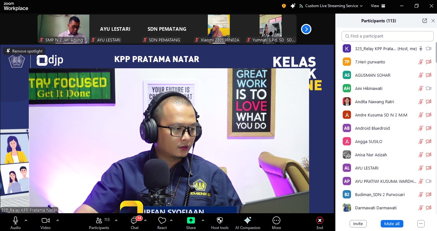Click the Invite button

point(358,224)
